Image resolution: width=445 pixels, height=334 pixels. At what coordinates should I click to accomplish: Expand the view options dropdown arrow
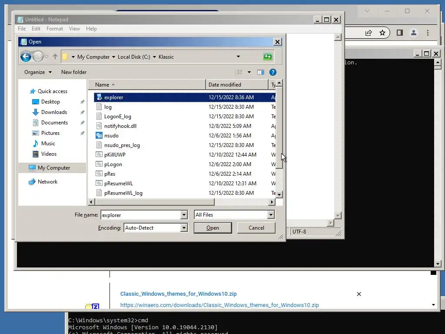(249, 72)
